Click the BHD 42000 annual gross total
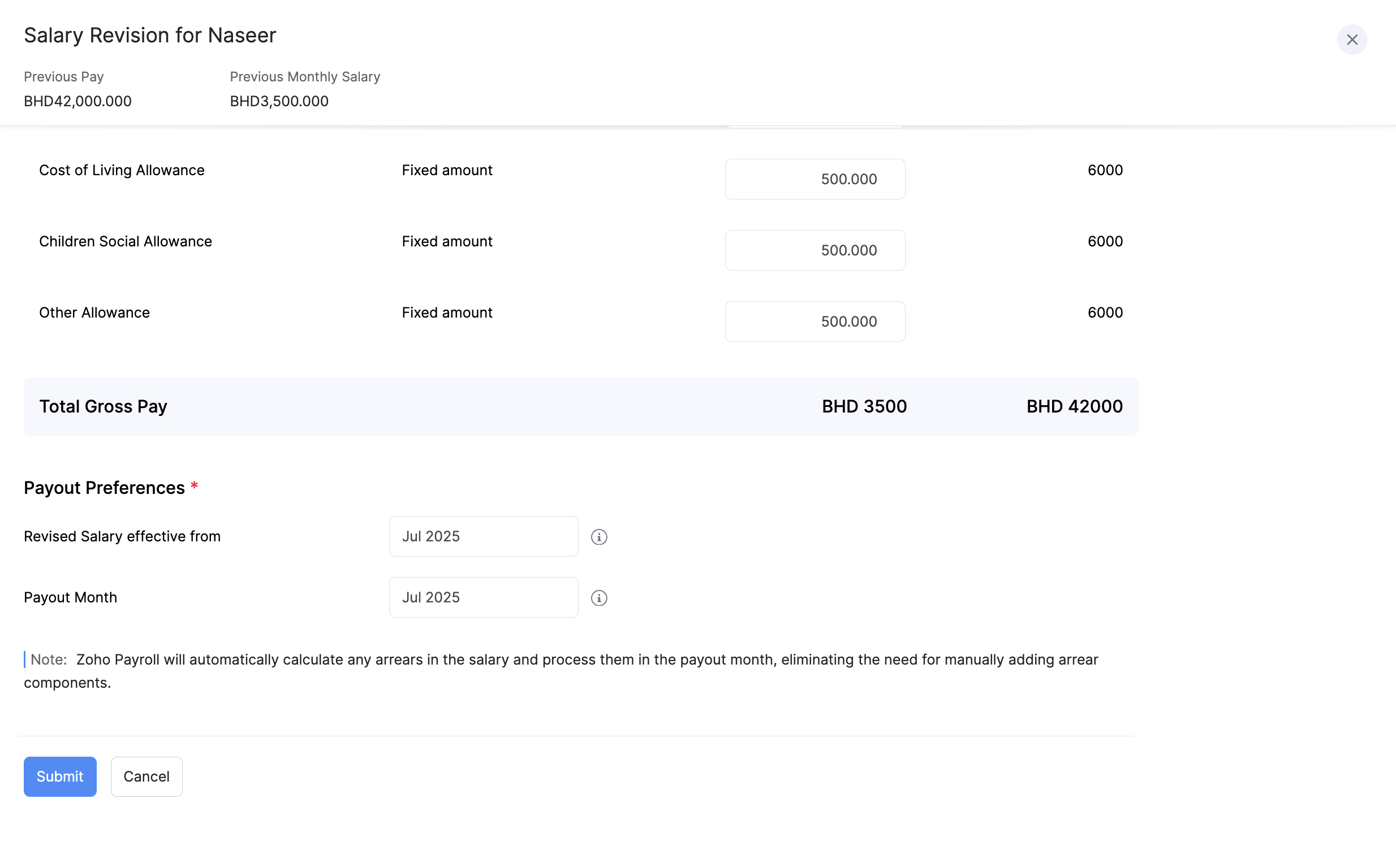Viewport: 1396px width, 868px height. (1074, 406)
